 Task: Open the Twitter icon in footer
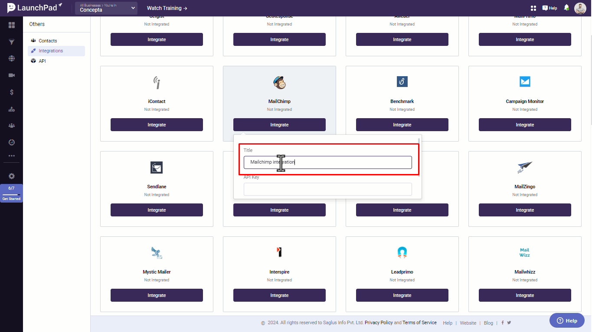point(509,322)
